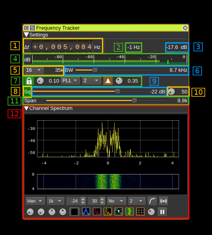Click the -17.6 dB channel power reading
Screen dimensions: 212x235
tap(177, 47)
